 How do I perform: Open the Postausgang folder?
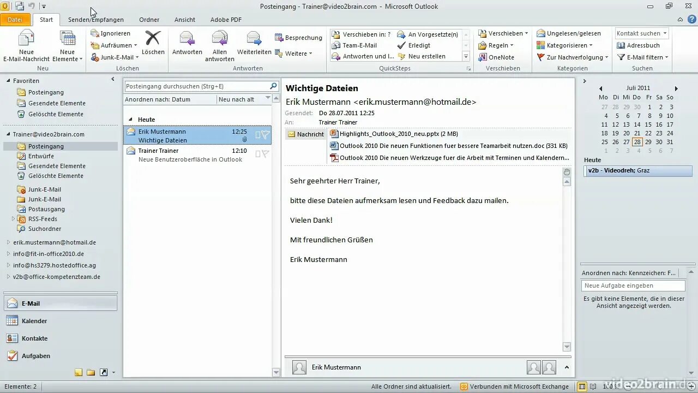[x=46, y=209]
